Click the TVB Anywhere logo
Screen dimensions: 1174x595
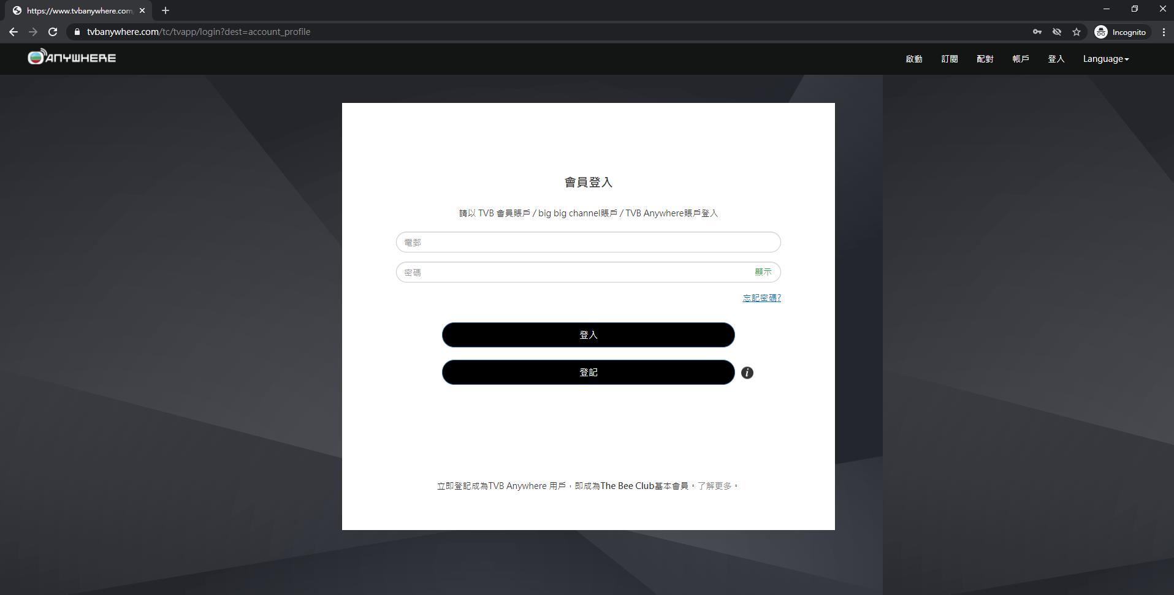point(72,57)
